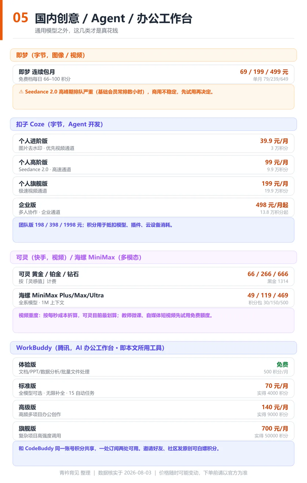Click the 极速视频通道 description

[33, 191]
